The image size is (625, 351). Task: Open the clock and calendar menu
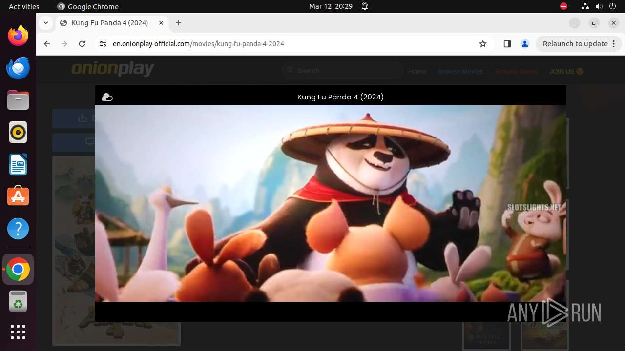click(331, 7)
